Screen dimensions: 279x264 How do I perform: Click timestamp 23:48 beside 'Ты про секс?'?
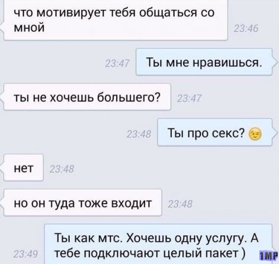(139, 134)
